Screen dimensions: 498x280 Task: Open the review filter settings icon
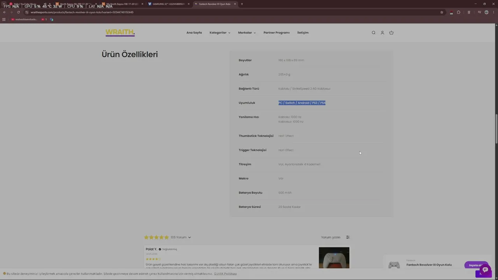348,237
